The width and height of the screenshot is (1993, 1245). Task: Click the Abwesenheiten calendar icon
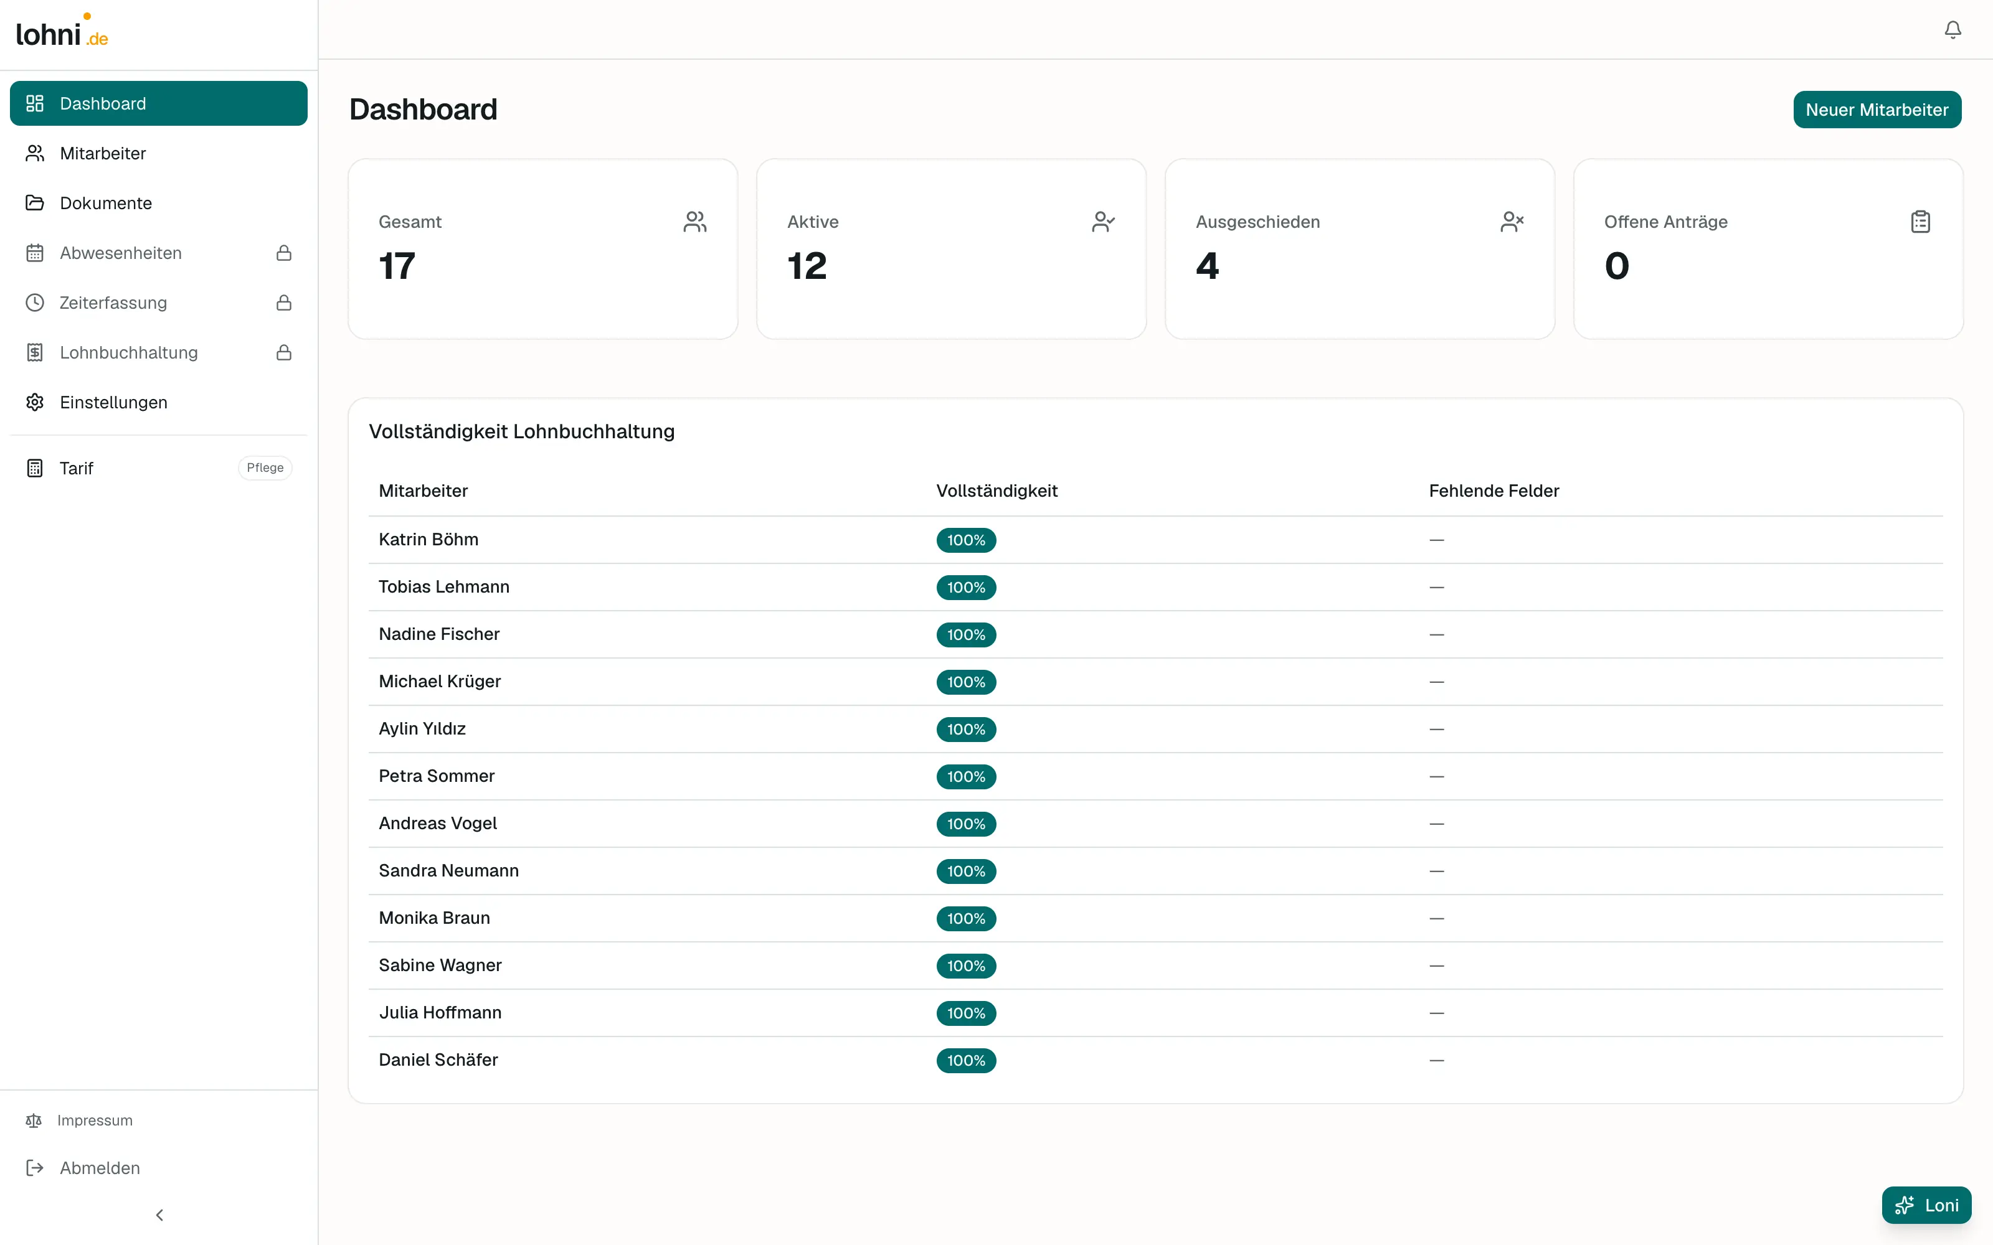[35, 253]
